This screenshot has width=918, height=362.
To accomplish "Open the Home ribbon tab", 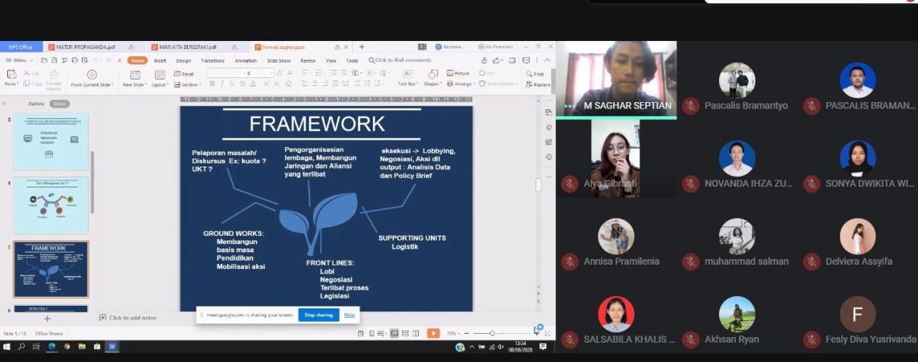I will [138, 60].
